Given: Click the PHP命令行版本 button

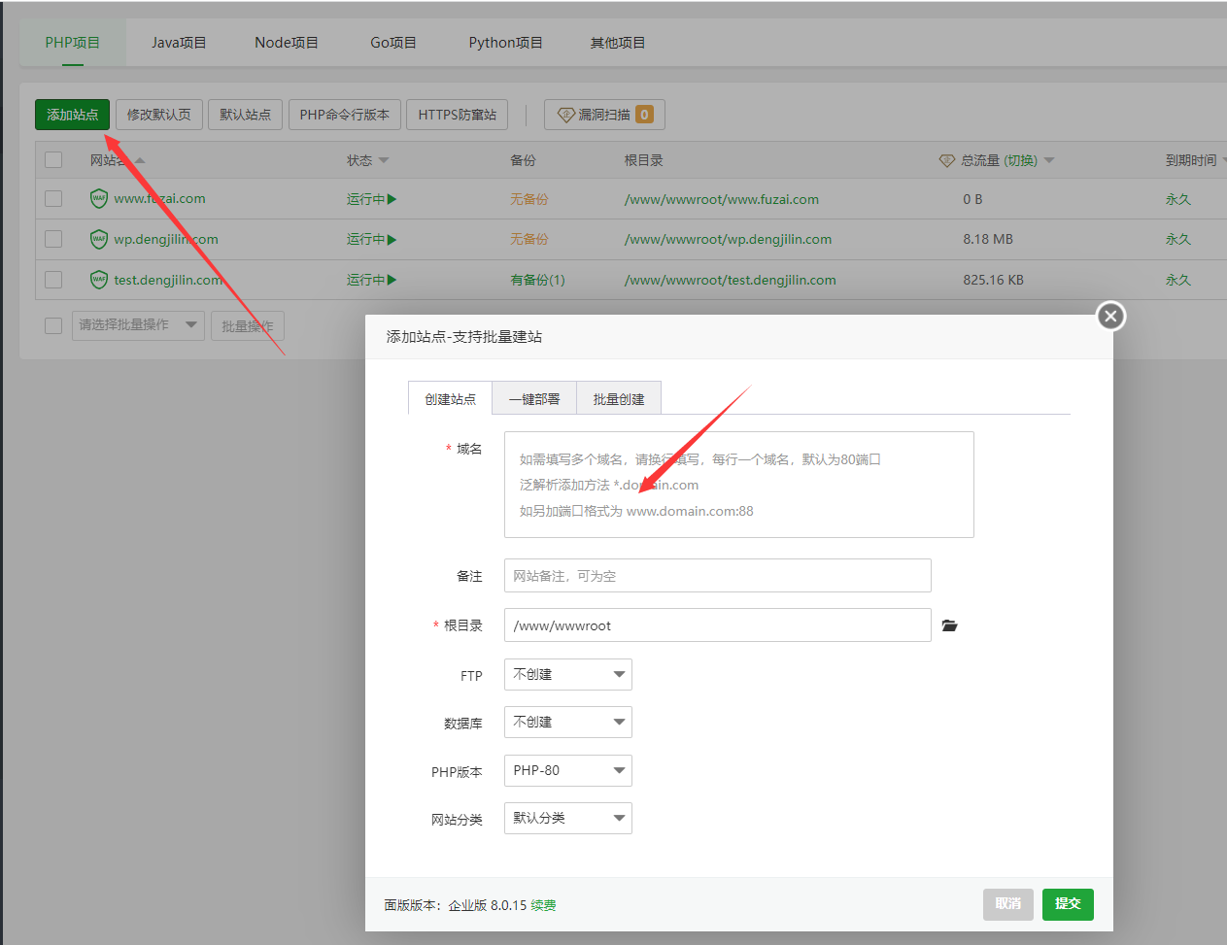Looking at the screenshot, I should click(x=345, y=115).
